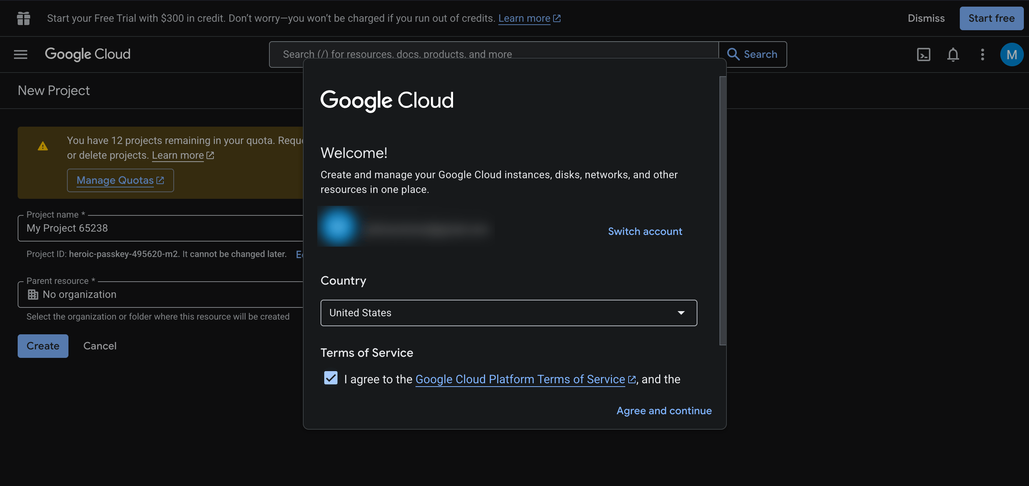Click Agree and continue in the dialog
Image resolution: width=1029 pixels, height=486 pixels.
(x=664, y=411)
